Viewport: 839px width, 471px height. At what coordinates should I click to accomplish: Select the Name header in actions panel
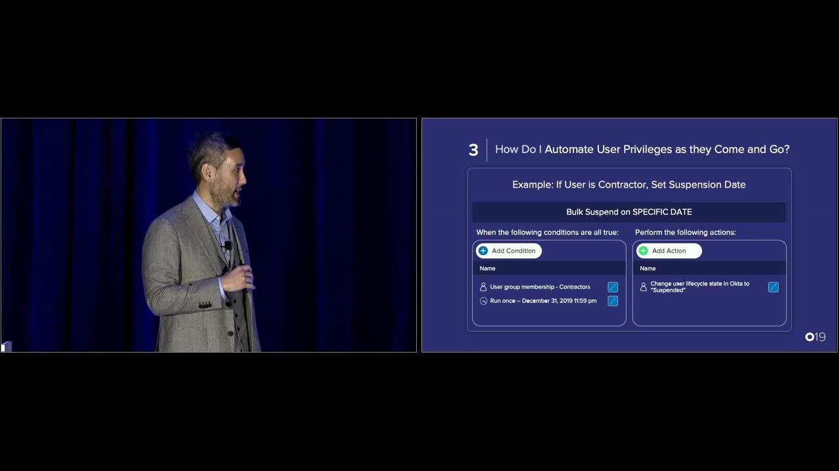(648, 268)
